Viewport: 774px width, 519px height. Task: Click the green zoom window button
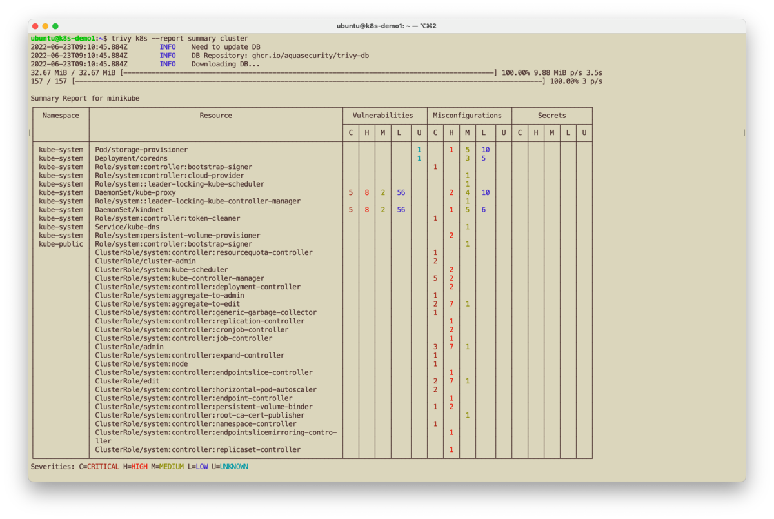(x=55, y=26)
